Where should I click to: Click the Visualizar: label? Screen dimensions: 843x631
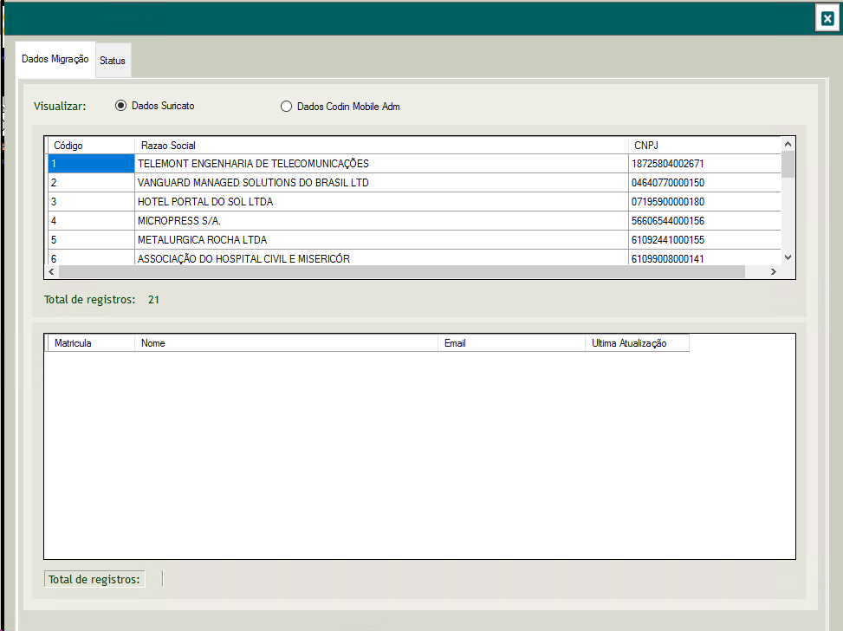60,106
